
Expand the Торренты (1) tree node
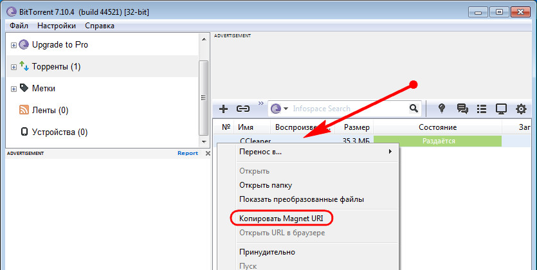[x=14, y=67]
